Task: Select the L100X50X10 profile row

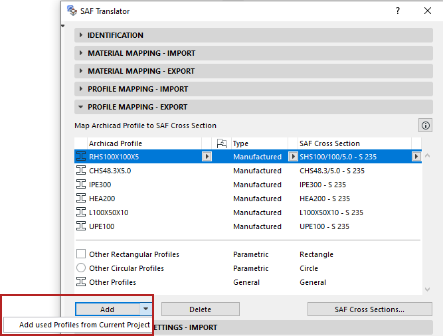Action: coord(248,212)
